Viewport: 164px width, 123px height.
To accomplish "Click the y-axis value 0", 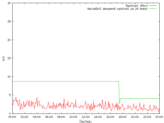I will [x=10, y=114].
